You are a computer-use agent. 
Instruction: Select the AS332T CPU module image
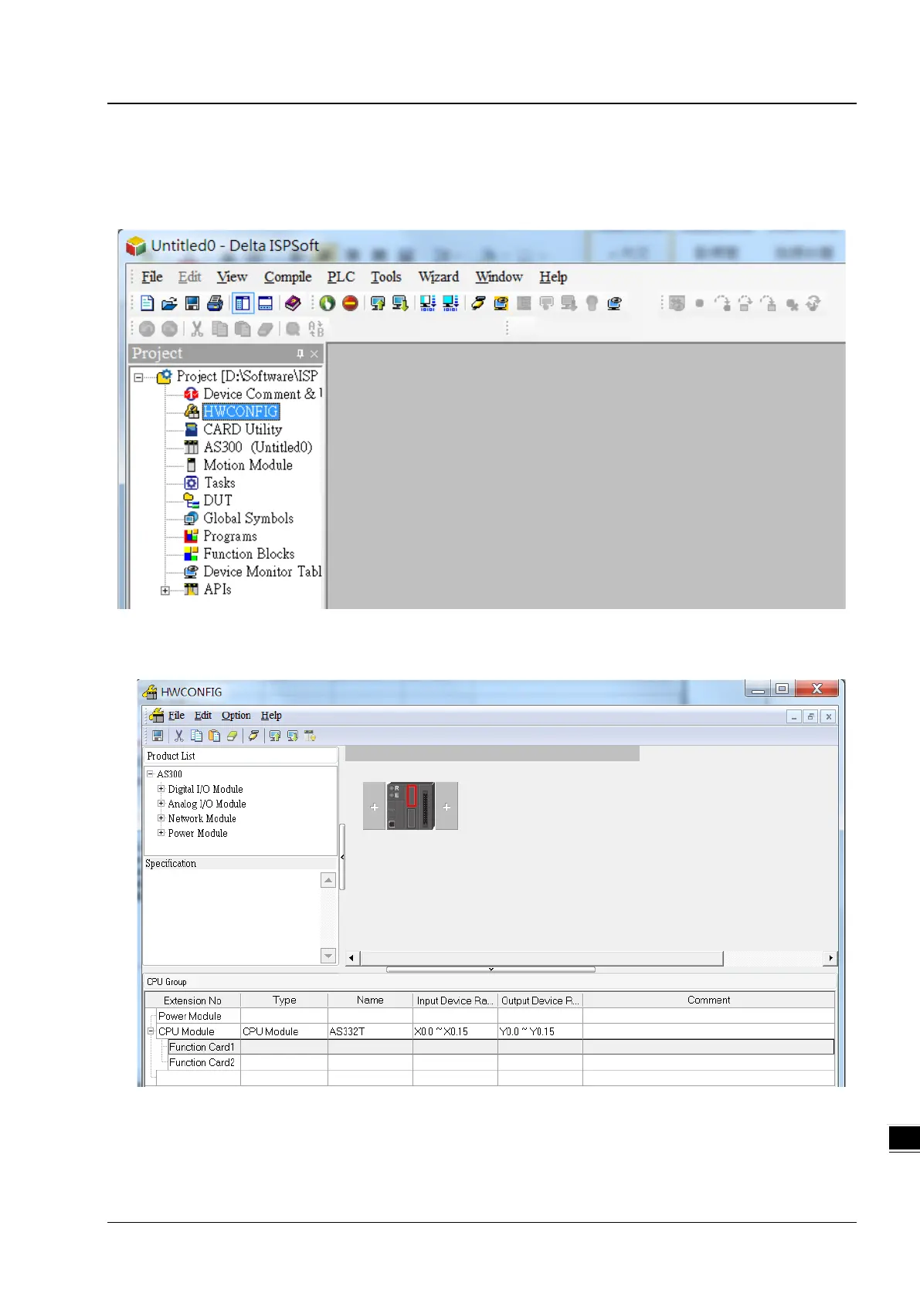410,806
